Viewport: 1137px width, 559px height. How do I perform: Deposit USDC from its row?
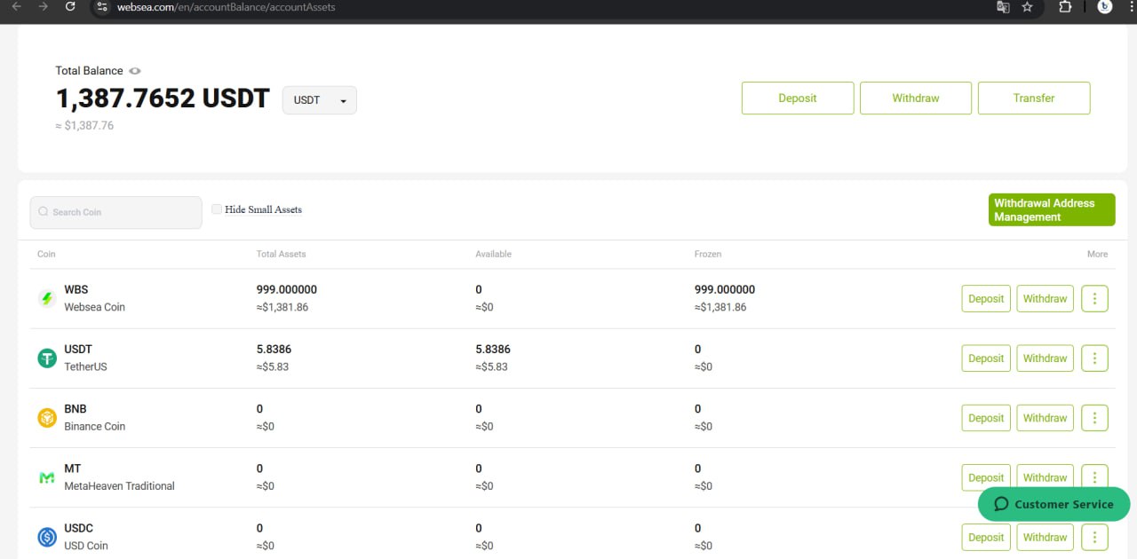click(986, 537)
